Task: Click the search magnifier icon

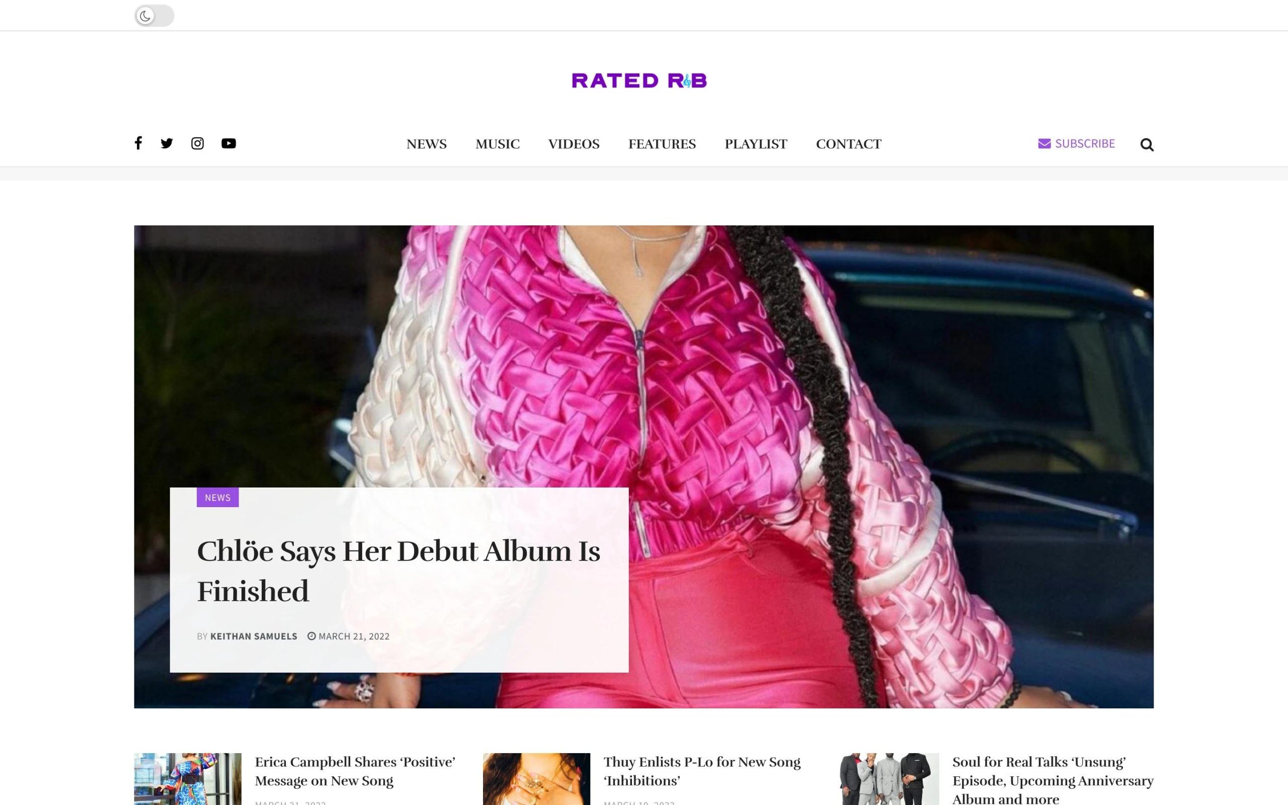Action: (x=1147, y=144)
